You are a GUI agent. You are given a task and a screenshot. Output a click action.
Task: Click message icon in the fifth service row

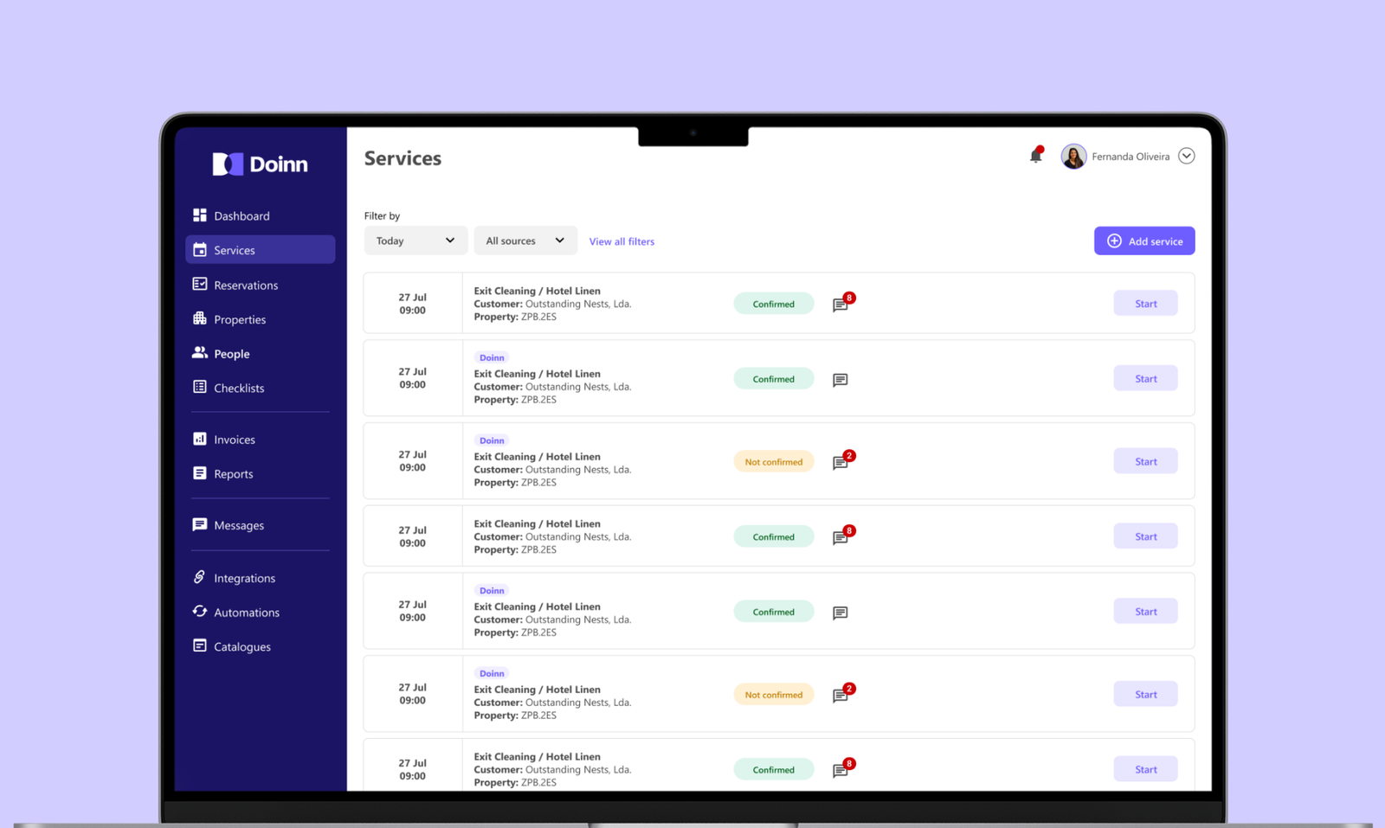coord(841,613)
